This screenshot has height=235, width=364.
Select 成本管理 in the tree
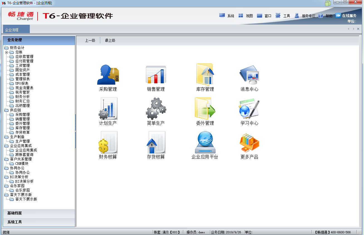pos(23,74)
